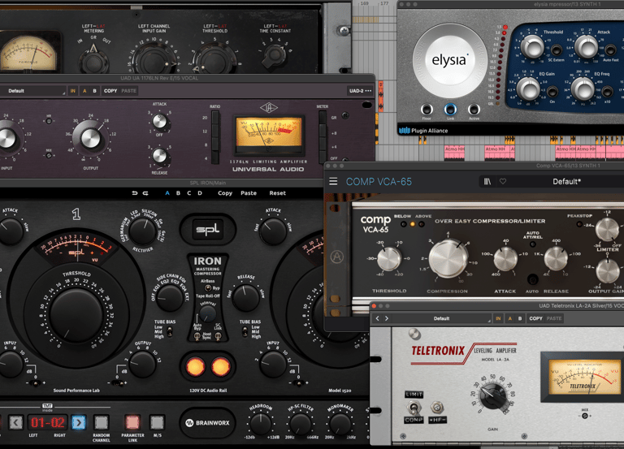Click COPY in the LA-2A toolbar
This screenshot has width=624, height=449.
[x=535, y=318]
